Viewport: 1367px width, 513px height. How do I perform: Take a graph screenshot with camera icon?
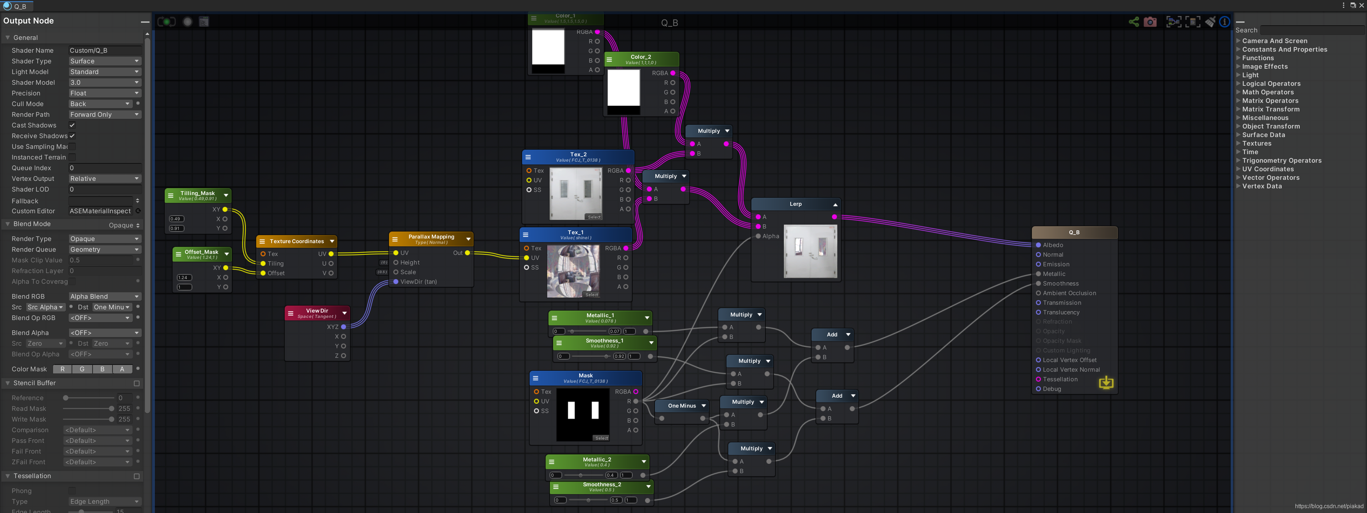coord(1150,22)
